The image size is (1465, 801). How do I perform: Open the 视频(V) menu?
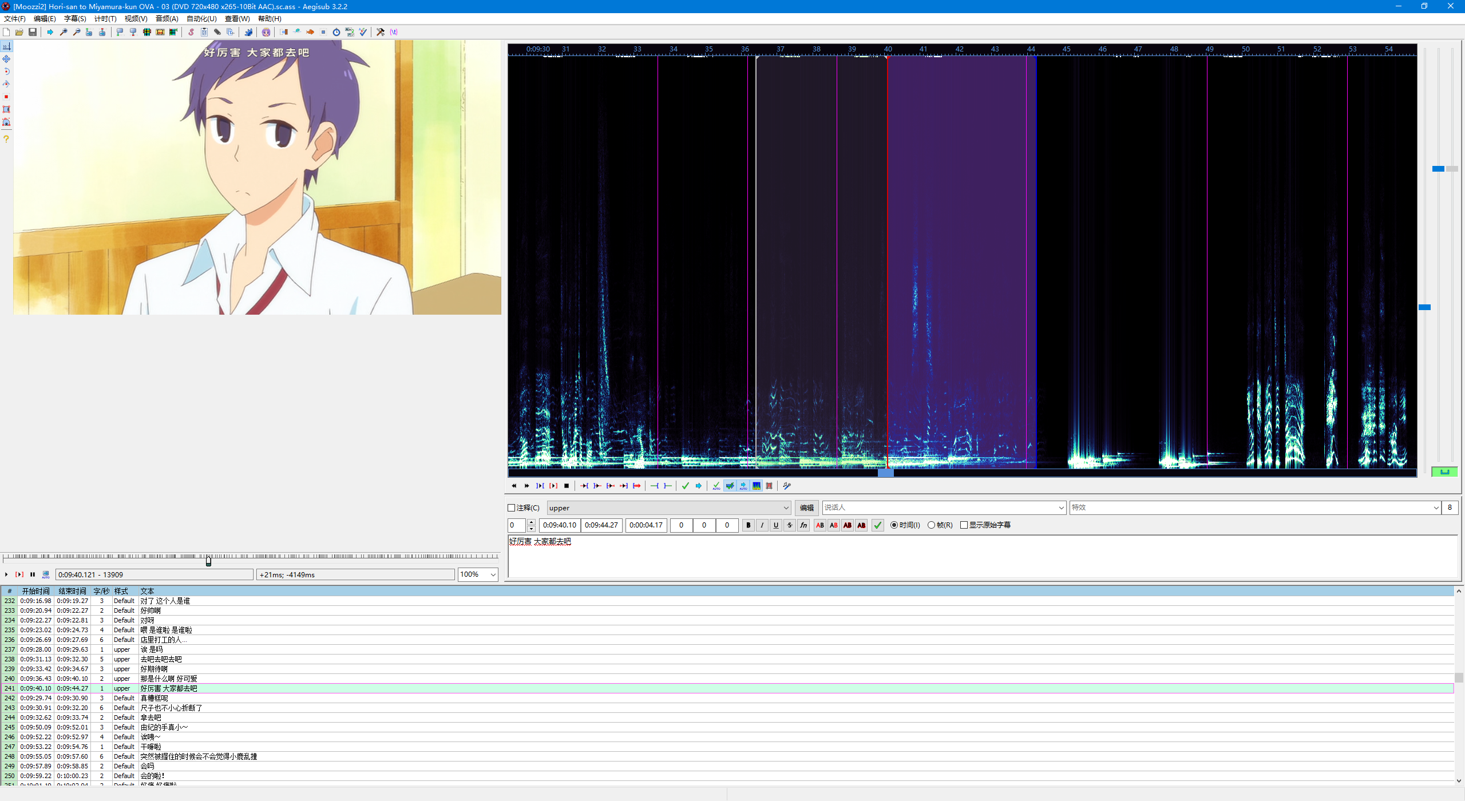click(x=136, y=19)
